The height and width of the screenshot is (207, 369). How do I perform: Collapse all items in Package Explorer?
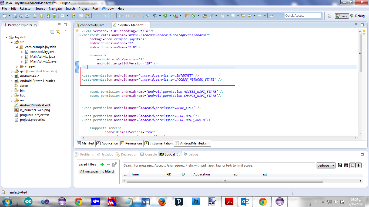click(52, 32)
